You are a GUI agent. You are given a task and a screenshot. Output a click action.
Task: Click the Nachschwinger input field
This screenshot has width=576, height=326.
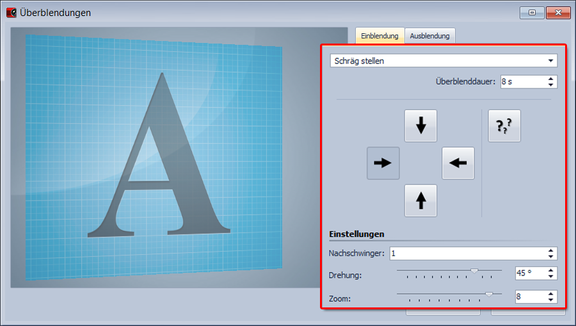coord(466,253)
